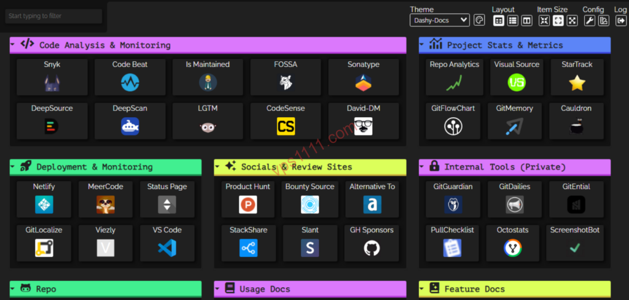Open the Visual Source tile
Image resolution: width=629 pixels, height=300 pixels.
coord(517,77)
